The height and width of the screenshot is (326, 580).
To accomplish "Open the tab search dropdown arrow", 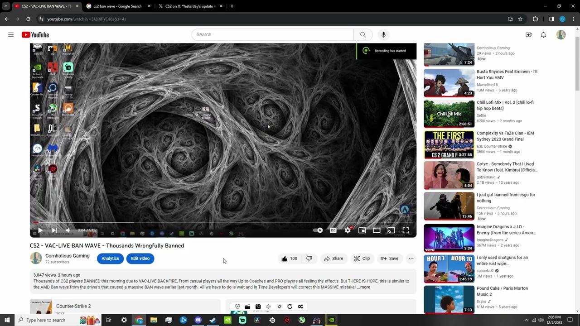I will click(x=6, y=6).
